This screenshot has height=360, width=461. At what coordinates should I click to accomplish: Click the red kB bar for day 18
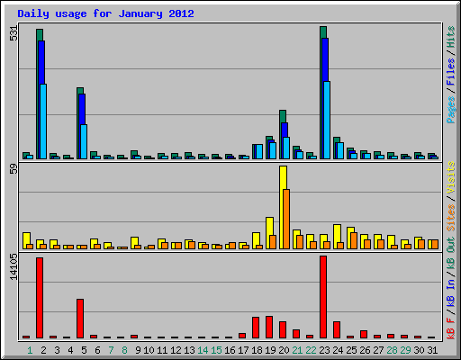256,328
